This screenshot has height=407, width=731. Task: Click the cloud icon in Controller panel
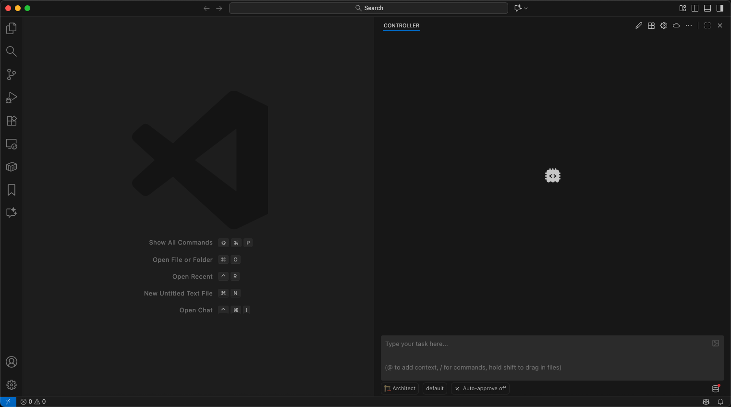(x=676, y=25)
